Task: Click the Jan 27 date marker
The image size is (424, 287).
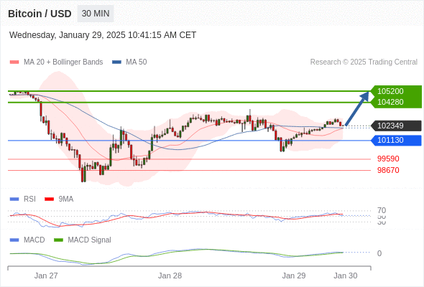Action: click(x=46, y=276)
